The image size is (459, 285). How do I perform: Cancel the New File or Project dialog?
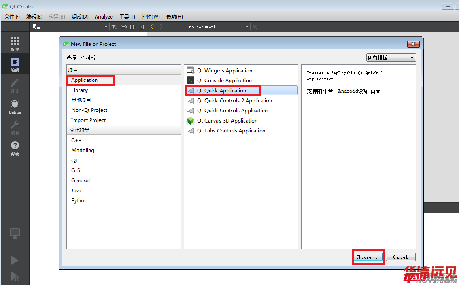point(400,257)
